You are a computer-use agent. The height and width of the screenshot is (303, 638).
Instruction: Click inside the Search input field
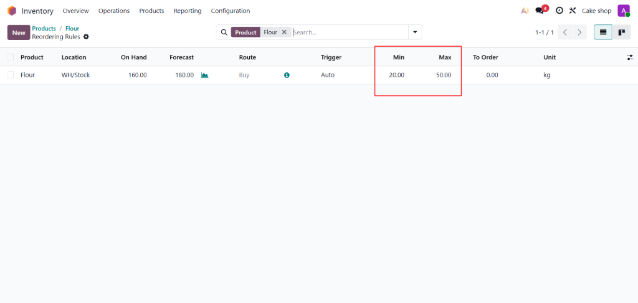[x=349, y=32]
